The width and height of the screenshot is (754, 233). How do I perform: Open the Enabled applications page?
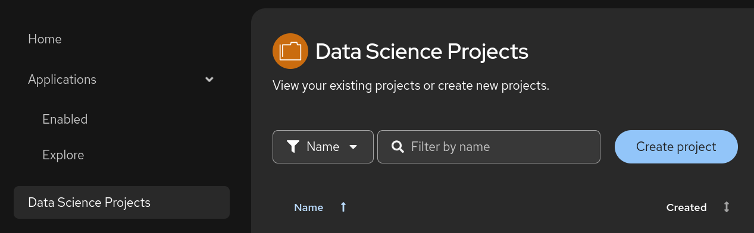click(65, 119)
